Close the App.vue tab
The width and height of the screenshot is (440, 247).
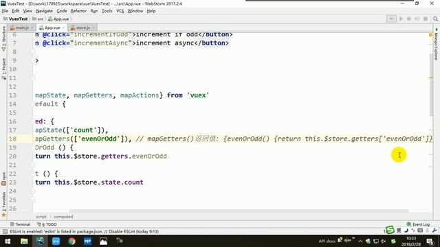64,27
